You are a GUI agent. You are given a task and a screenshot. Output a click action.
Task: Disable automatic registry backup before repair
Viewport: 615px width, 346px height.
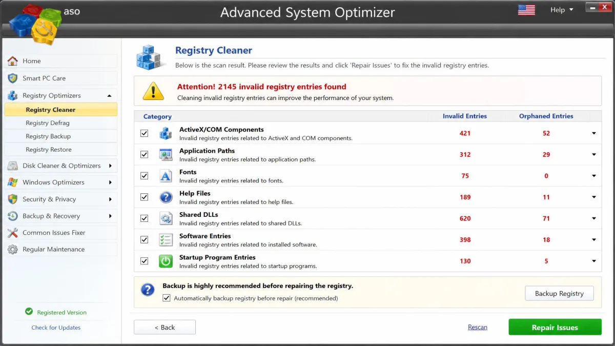pos(167,298)
